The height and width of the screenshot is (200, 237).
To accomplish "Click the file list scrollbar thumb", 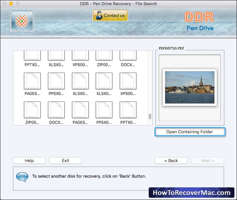I will [x=150, y=116].
